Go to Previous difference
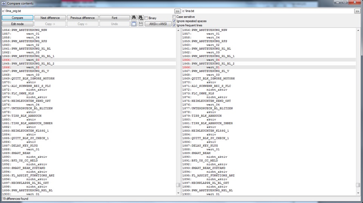The width and height of the screenshot is (363, 203). [83, 18]
